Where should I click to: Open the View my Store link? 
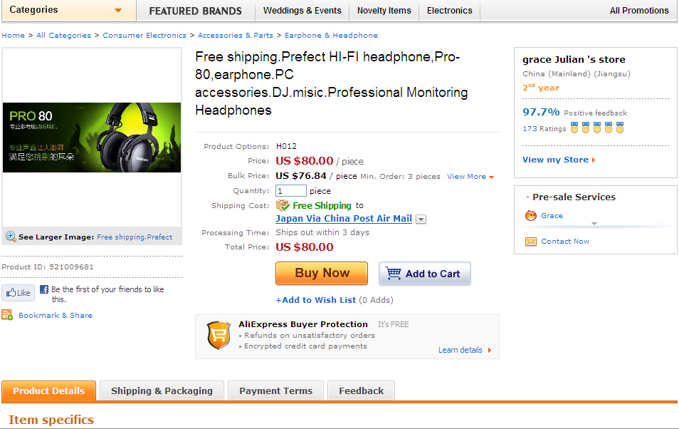click(x=558, y=160)
